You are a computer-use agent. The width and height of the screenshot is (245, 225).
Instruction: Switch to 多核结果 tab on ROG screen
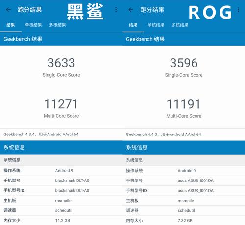click(x=180, y=25)
